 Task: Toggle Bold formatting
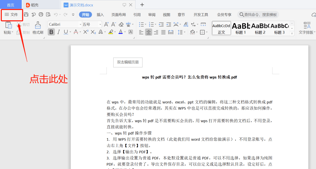pos(51,32)
